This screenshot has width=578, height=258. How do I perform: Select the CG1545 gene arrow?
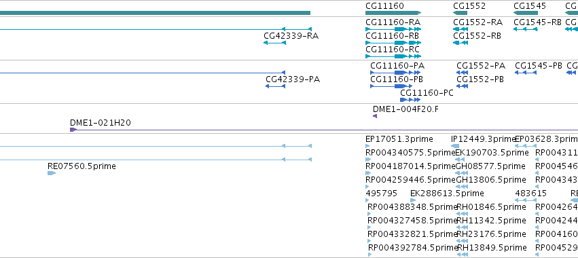pyautogui.click(x=525, y=13)
